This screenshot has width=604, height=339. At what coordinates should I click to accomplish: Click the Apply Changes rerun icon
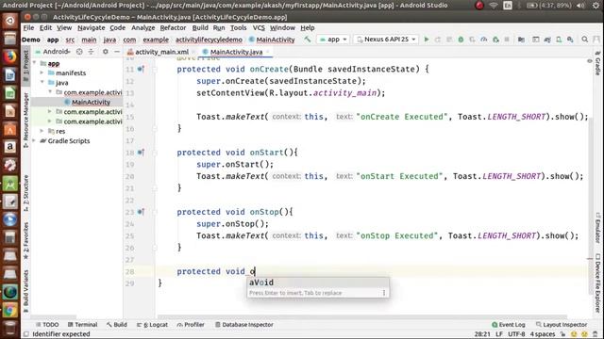point(438,40)
